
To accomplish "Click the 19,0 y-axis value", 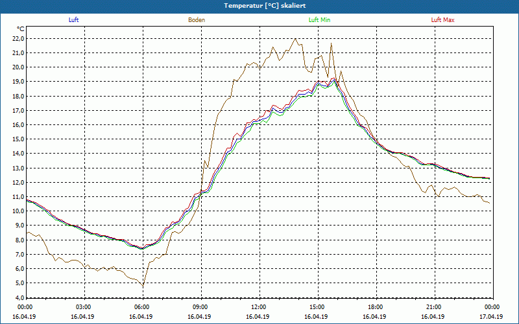I will pos(18,82).
